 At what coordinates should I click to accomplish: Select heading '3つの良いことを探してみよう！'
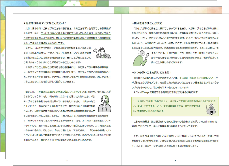click(152, 72)
